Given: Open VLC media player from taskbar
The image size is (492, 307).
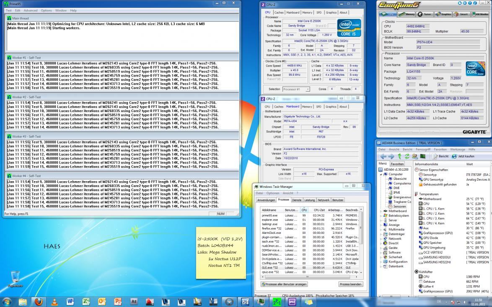Looking at the screenshot, I should coord(54,302).
